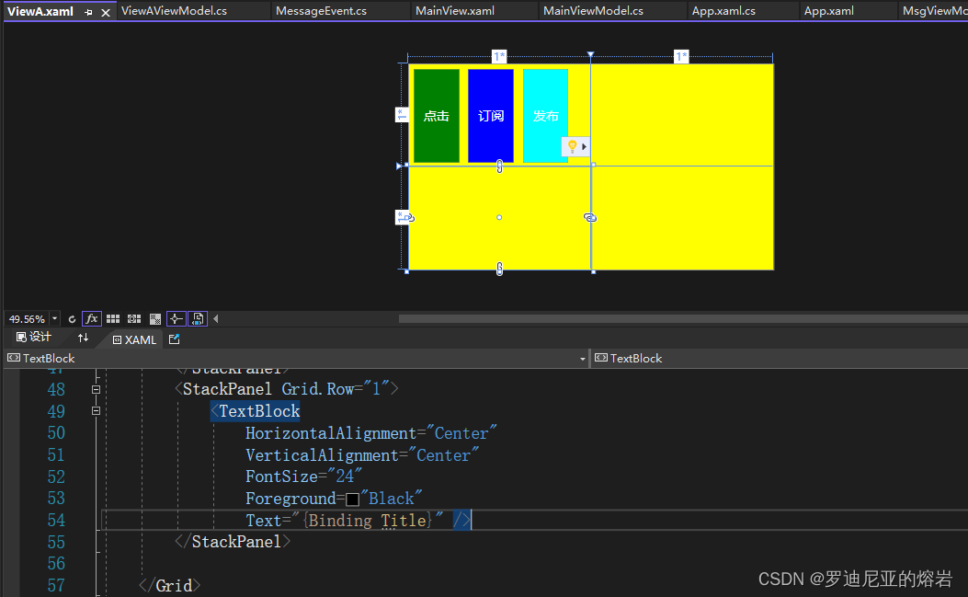Click the right margin anchor link icon
The width and height of the screenshot is (968, 597).
click(590, 217)
